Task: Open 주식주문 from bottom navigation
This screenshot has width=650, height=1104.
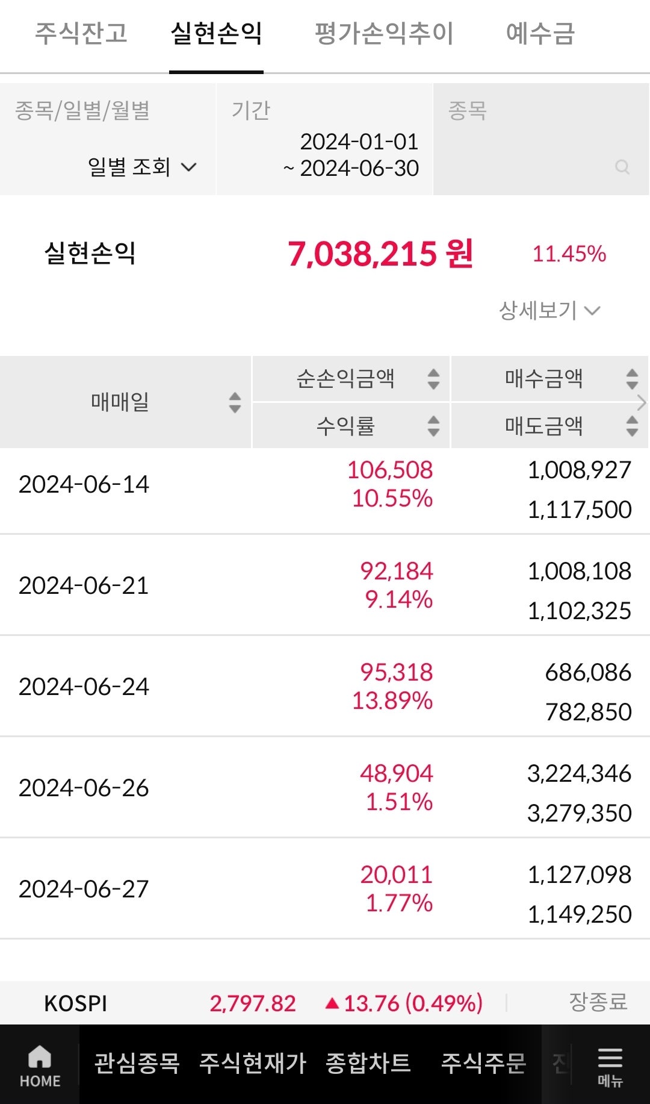Action: (483, 1064)
